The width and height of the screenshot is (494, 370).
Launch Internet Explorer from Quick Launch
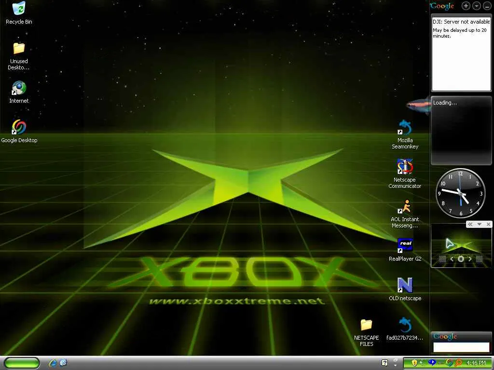pyautogui.click(x=53, y=363)
